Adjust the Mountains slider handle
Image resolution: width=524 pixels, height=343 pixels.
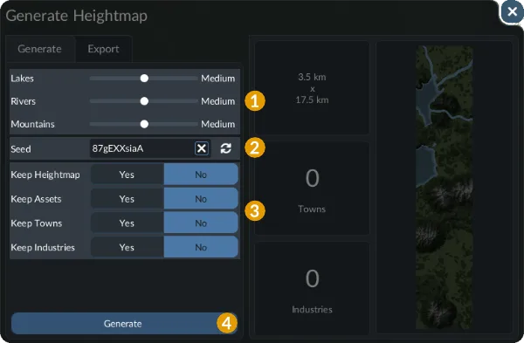pos(144,124)
